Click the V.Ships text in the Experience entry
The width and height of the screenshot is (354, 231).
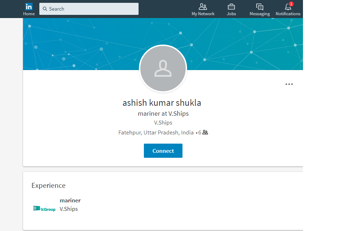pyautogui.click(x=69, y=209)
